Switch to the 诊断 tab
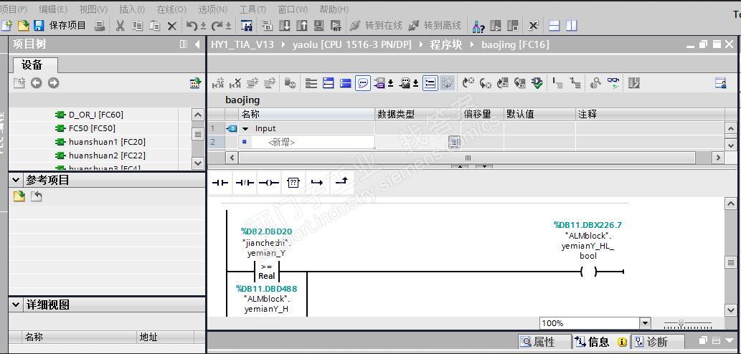741x354 pixels. (657, 342)
